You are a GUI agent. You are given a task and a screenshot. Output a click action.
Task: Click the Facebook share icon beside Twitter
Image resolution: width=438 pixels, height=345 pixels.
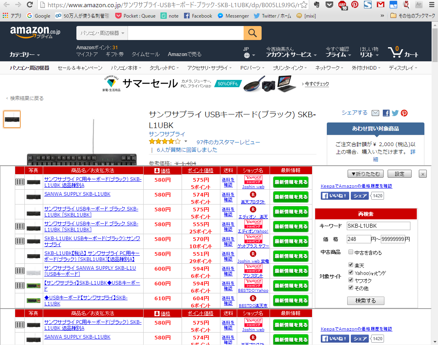coord(386,113)
